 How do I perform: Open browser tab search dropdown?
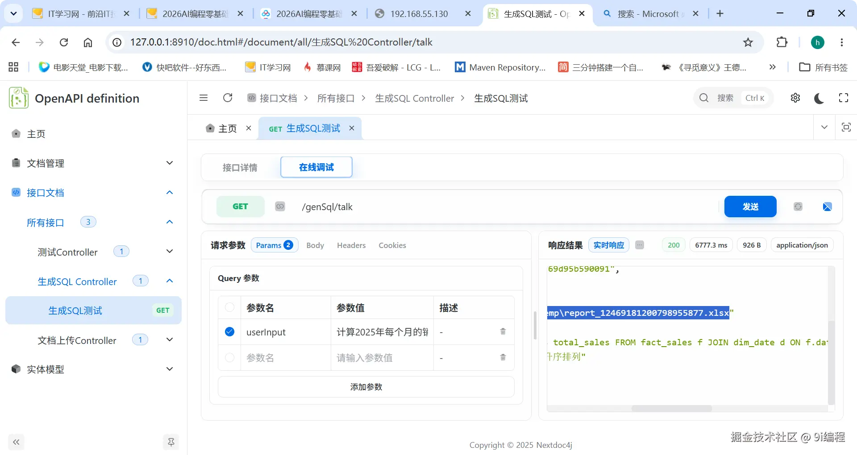pos(13,13)
